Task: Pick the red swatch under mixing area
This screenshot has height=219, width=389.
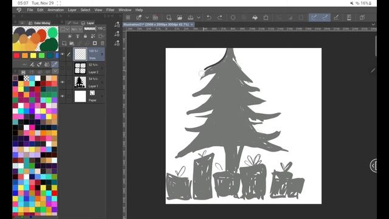Action: (16, 55)
